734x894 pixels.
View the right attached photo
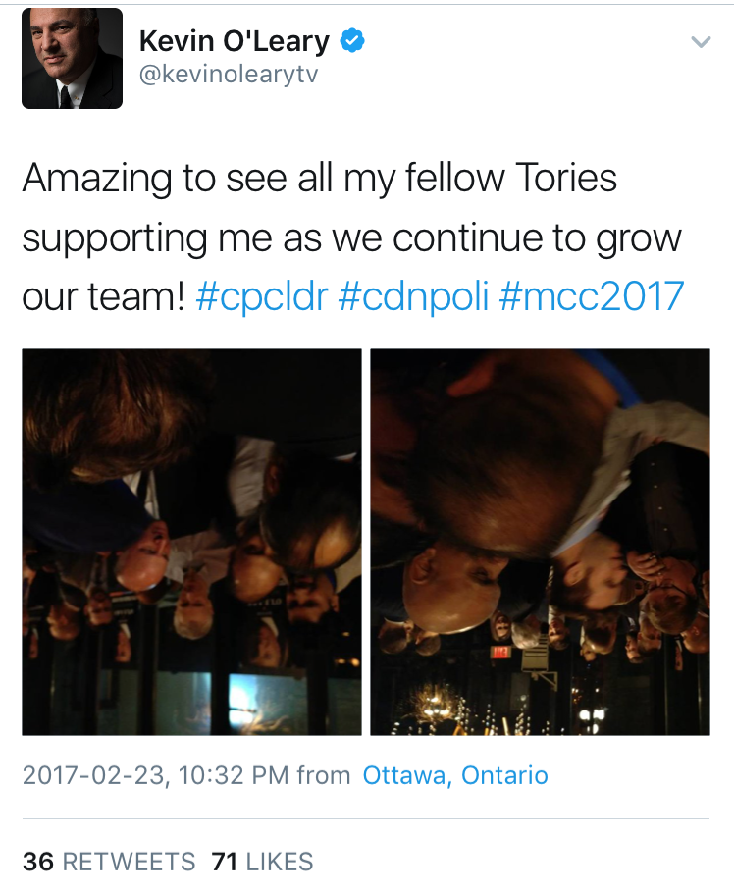pos(540,542)
